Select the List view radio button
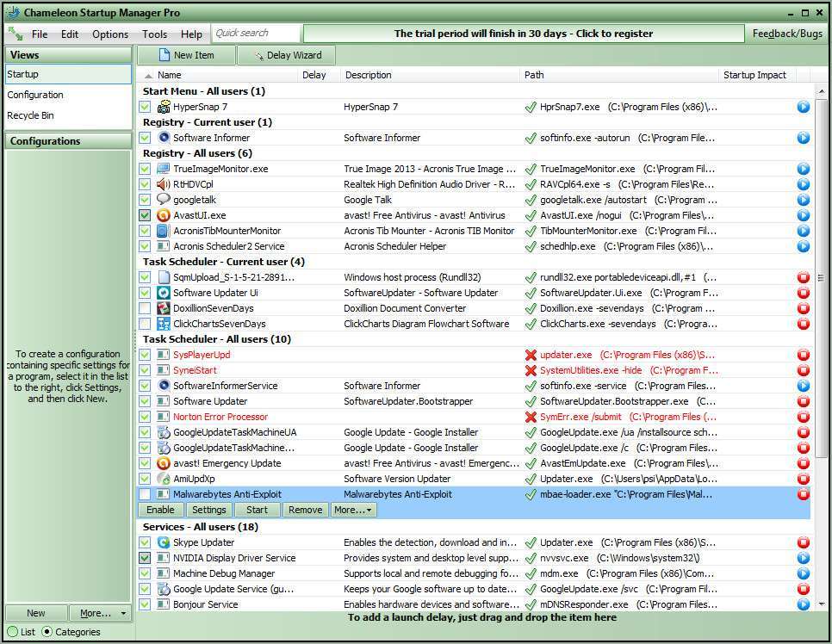This screenshot has width=832, height=644. (13, 632)
